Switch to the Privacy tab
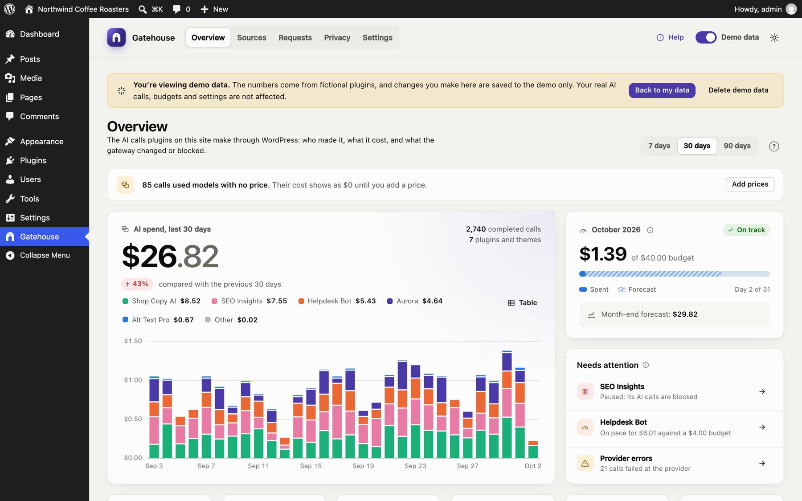Viewport: 802px width, 501px height. [337, 37]
